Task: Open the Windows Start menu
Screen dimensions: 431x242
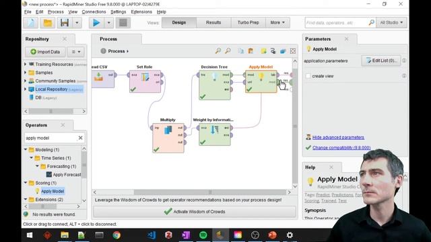Action: (30, 235)
